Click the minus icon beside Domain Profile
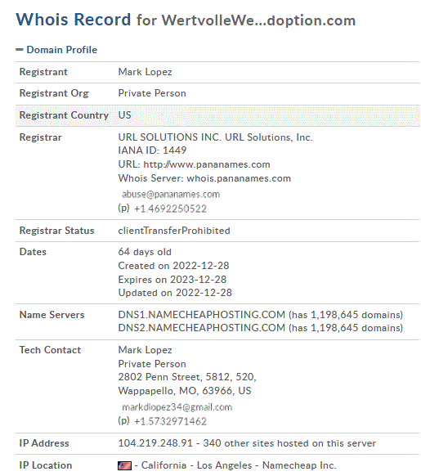421x476 pixels. pyautogui.click(x=20, y=50)
